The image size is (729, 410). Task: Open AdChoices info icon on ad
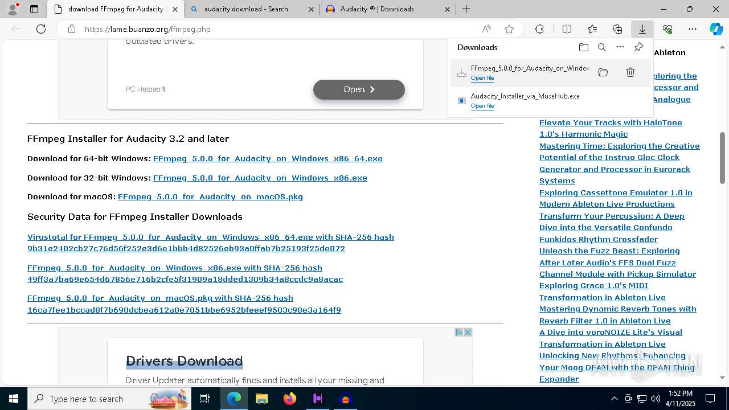tap(458, 332)
